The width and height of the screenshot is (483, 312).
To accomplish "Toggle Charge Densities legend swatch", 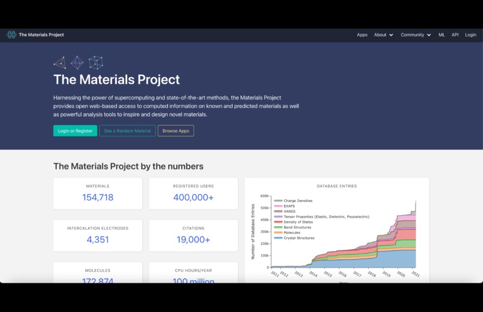I will pos(278,201).
